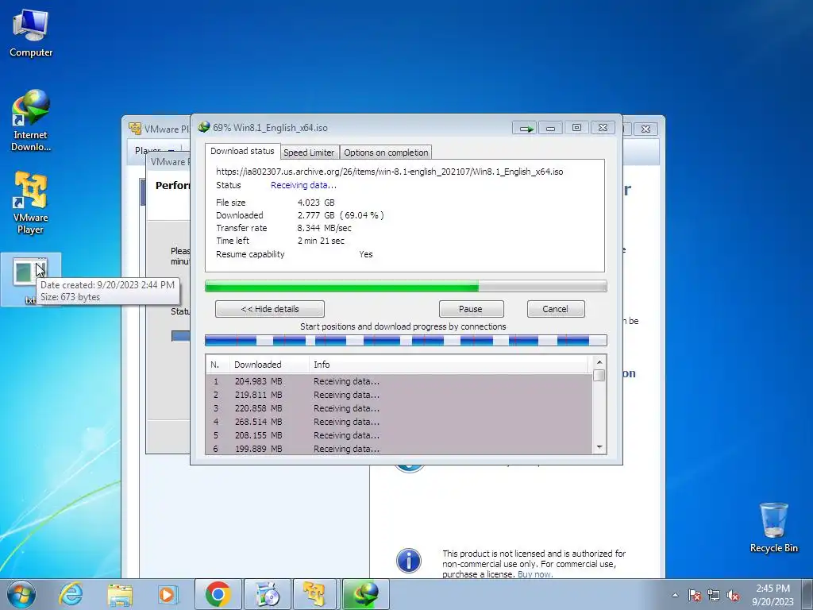813x610 pixels.
Task: Open VMware Player desktop shortcut
Action: pyautogui.click(x=31, y=203)
